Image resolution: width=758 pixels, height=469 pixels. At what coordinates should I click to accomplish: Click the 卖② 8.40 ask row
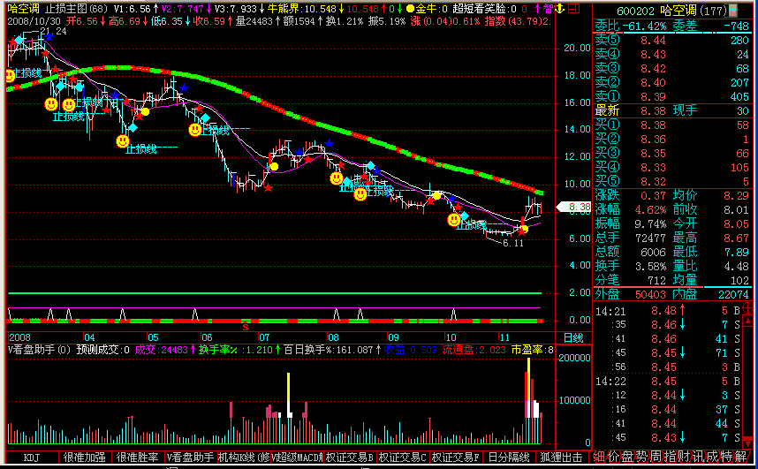pyautogui.click(x=672, y=82)
